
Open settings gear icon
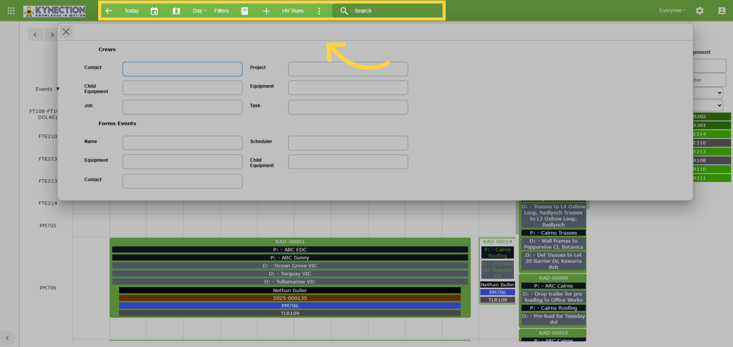point(700,11)
